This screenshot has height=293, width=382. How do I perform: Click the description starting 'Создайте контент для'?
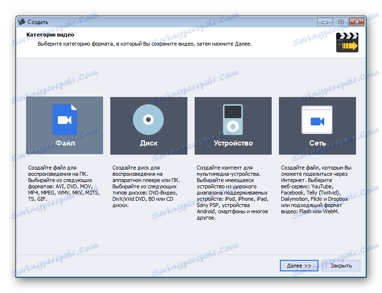tap(232, 193)
